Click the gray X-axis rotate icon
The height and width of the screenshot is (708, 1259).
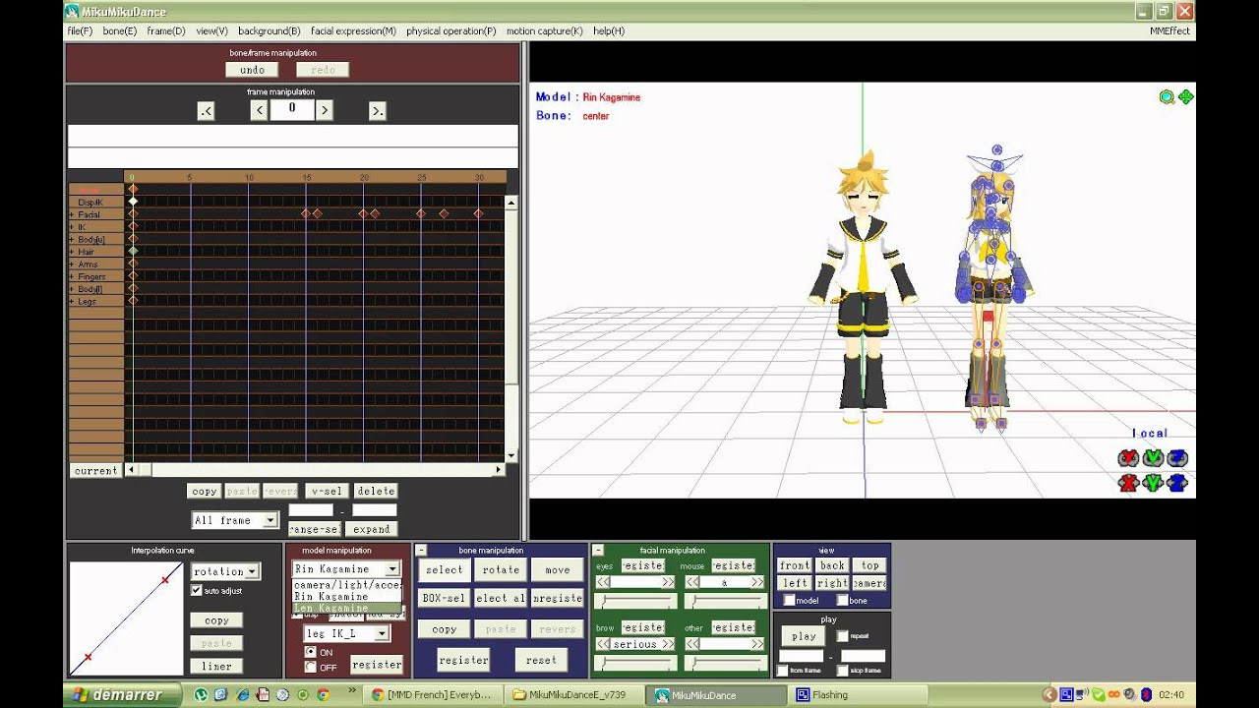pyautogui.click(x=1128, y=458)
